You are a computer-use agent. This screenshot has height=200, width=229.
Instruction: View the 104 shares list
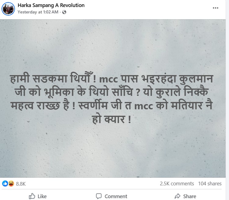point(210,184)
